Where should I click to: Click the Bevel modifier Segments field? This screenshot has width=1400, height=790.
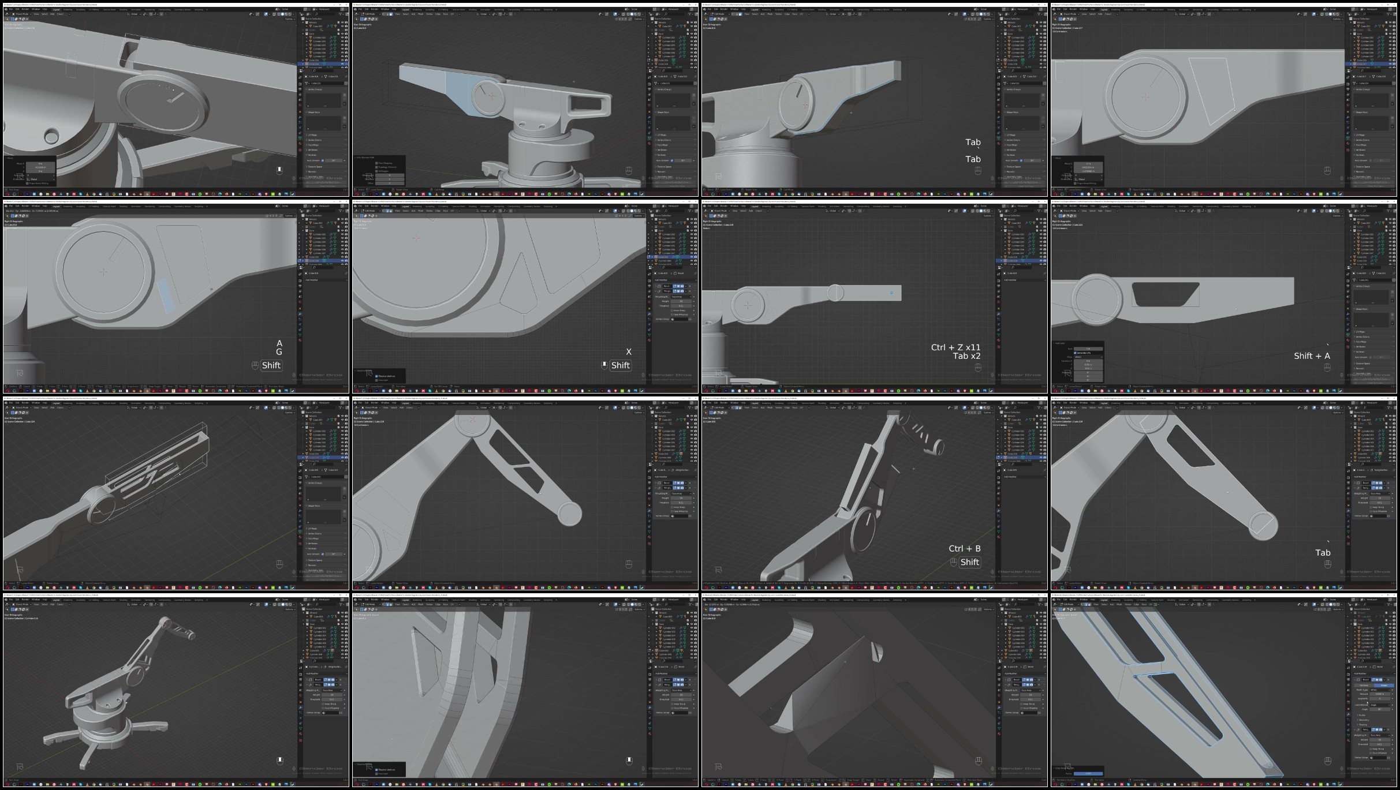[1380, 699]
